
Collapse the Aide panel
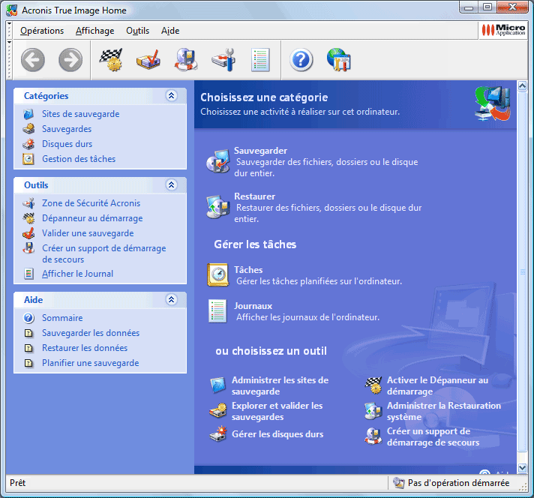coord(171,300)
